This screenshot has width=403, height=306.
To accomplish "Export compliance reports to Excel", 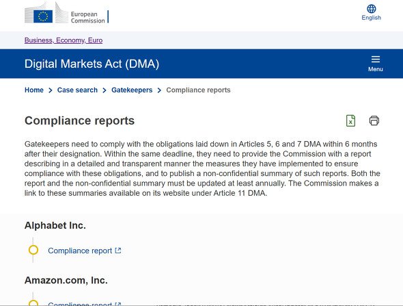I will pos(350,120).
